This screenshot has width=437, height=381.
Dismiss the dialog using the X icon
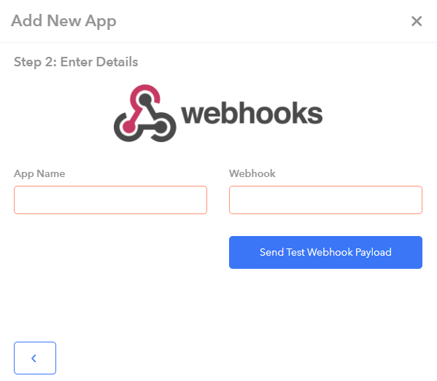click(x=417, y=21)
